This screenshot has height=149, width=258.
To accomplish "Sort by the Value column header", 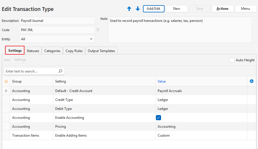I will point(162,81).
